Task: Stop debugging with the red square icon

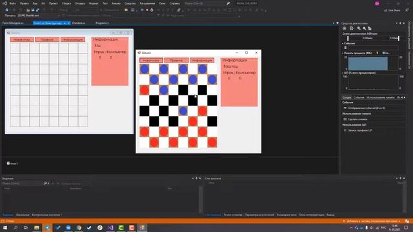Action: tap(147, 10)
